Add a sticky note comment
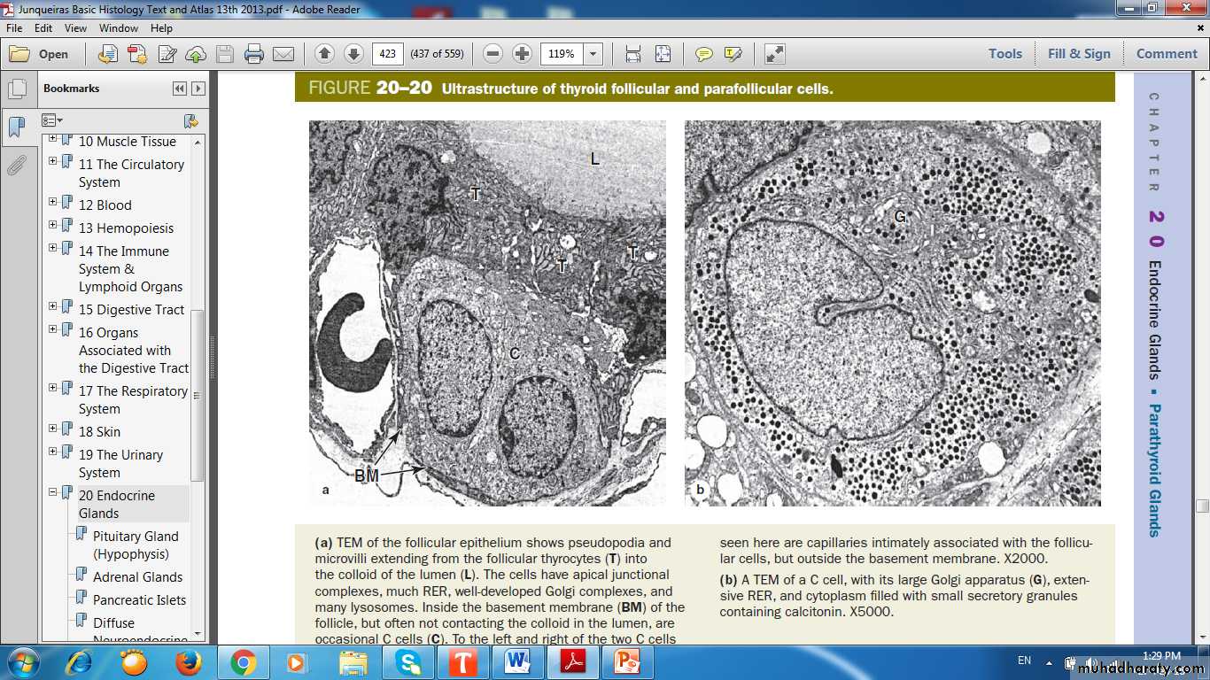Viewport: 1210px width, 680px height. tap(704, 54)
